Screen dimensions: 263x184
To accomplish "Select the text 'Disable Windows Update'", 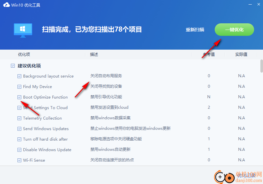I will pos(47,150).
